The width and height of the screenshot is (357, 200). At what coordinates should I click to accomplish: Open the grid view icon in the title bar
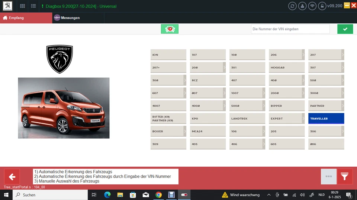pos(22,6)
